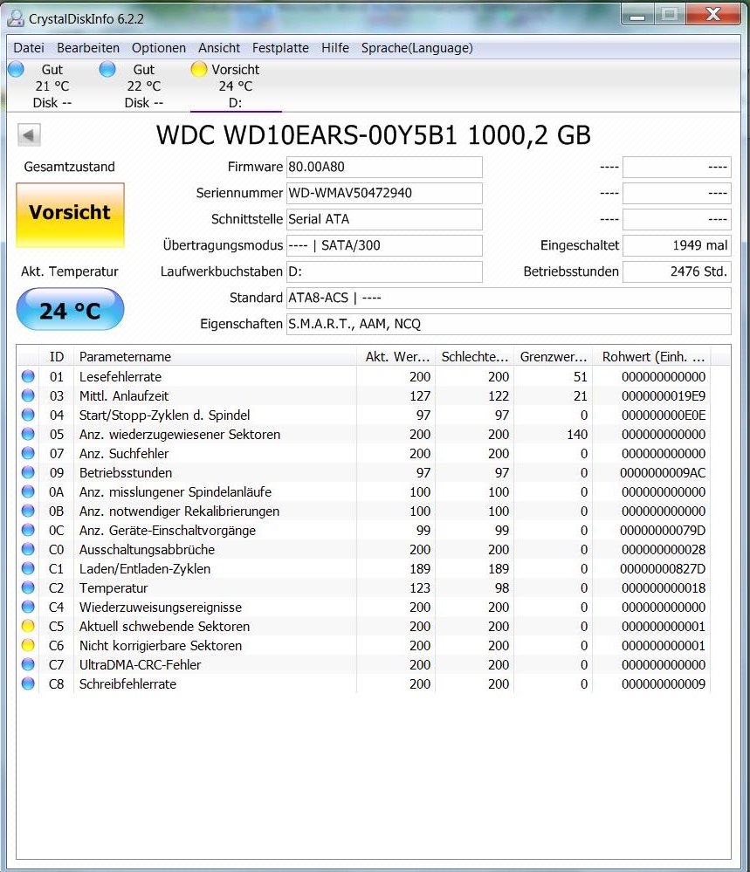Click status icon of wiederzugewiesener Sektoren row
The image size is (750, 872).
28,435
